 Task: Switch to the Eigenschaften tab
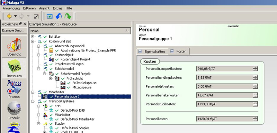point(152,51)
